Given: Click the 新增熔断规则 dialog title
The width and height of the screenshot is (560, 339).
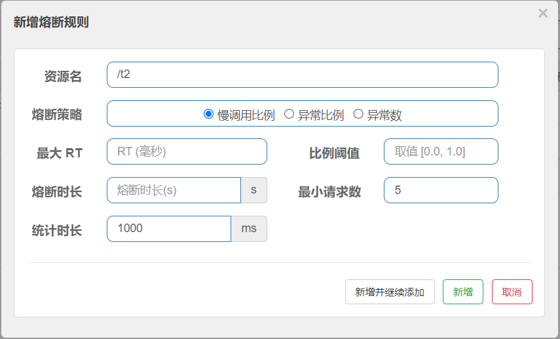Looking at the screenshot, I should pos(51,22).
